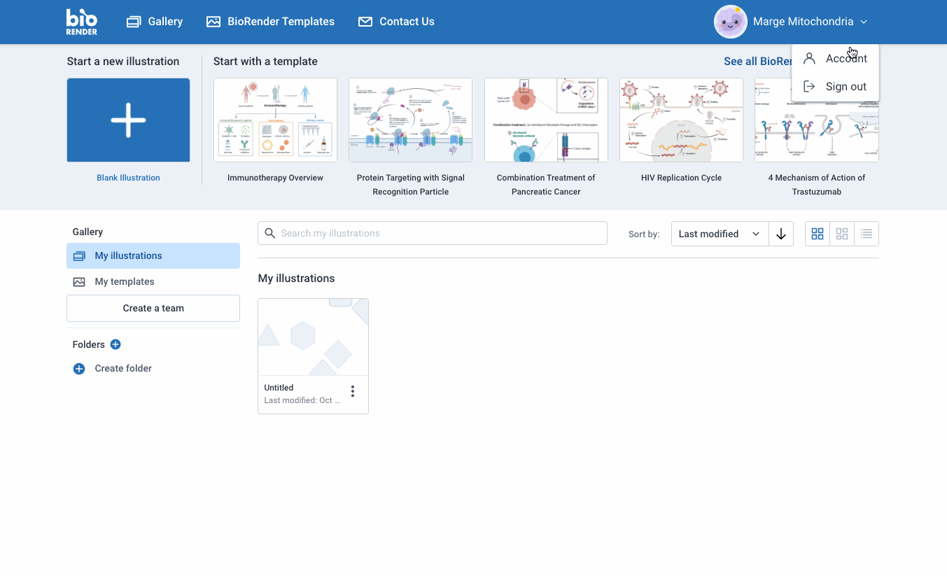This screenshot has width=947, height=576.
Task: Click Contact Us link
Action: [396, 22]
